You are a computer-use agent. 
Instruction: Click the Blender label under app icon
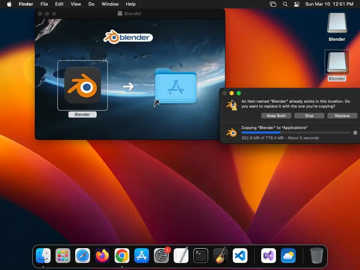[82, 115]
